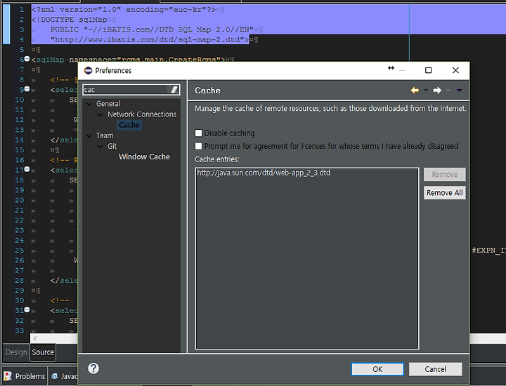This screenshot has width=506, height=386.
Task: Go back with the yellow arrow
Action: coord(415,91)
